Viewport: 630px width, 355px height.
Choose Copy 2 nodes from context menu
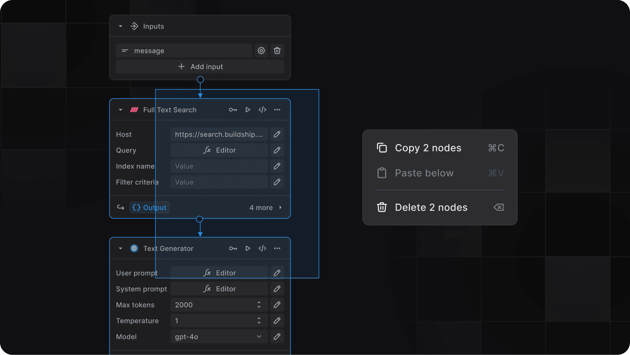pos(440,148)
